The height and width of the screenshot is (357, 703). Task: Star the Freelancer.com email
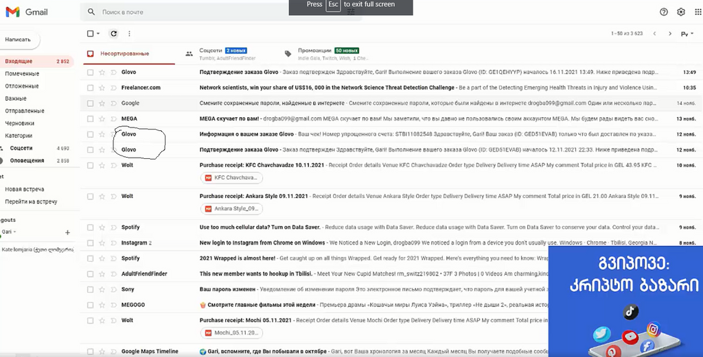tap(102, 88)
